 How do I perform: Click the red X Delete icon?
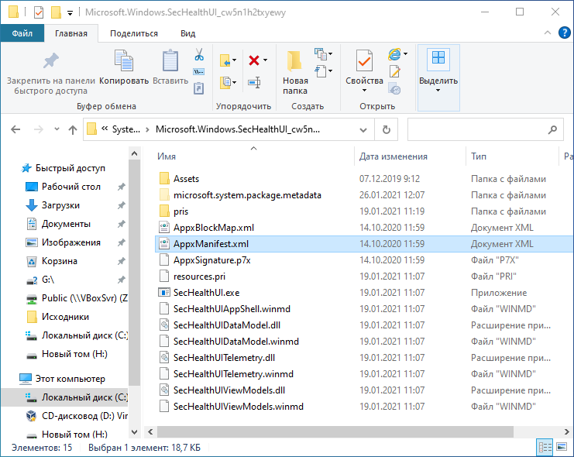[x=254, y=60]
